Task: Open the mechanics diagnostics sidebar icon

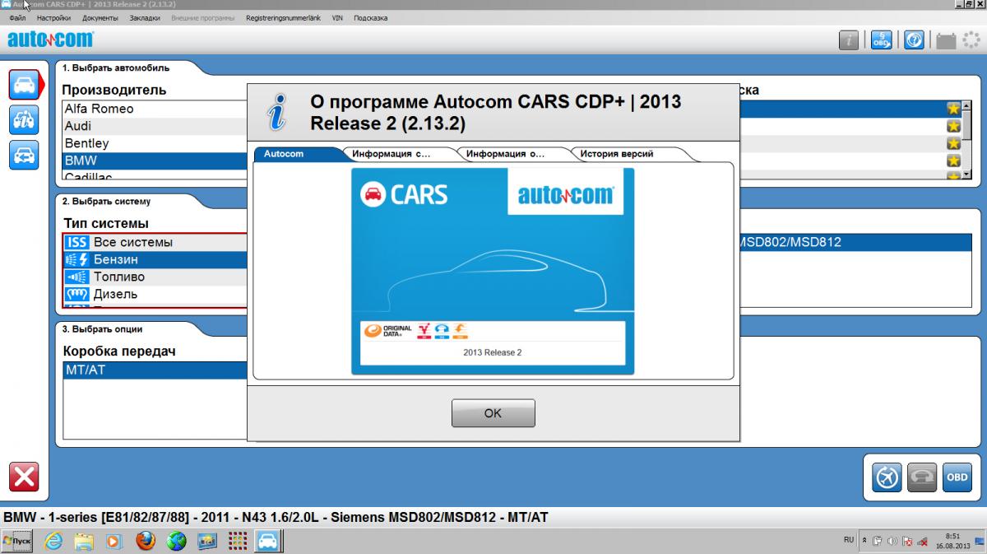Action: (x=24, y=119)
